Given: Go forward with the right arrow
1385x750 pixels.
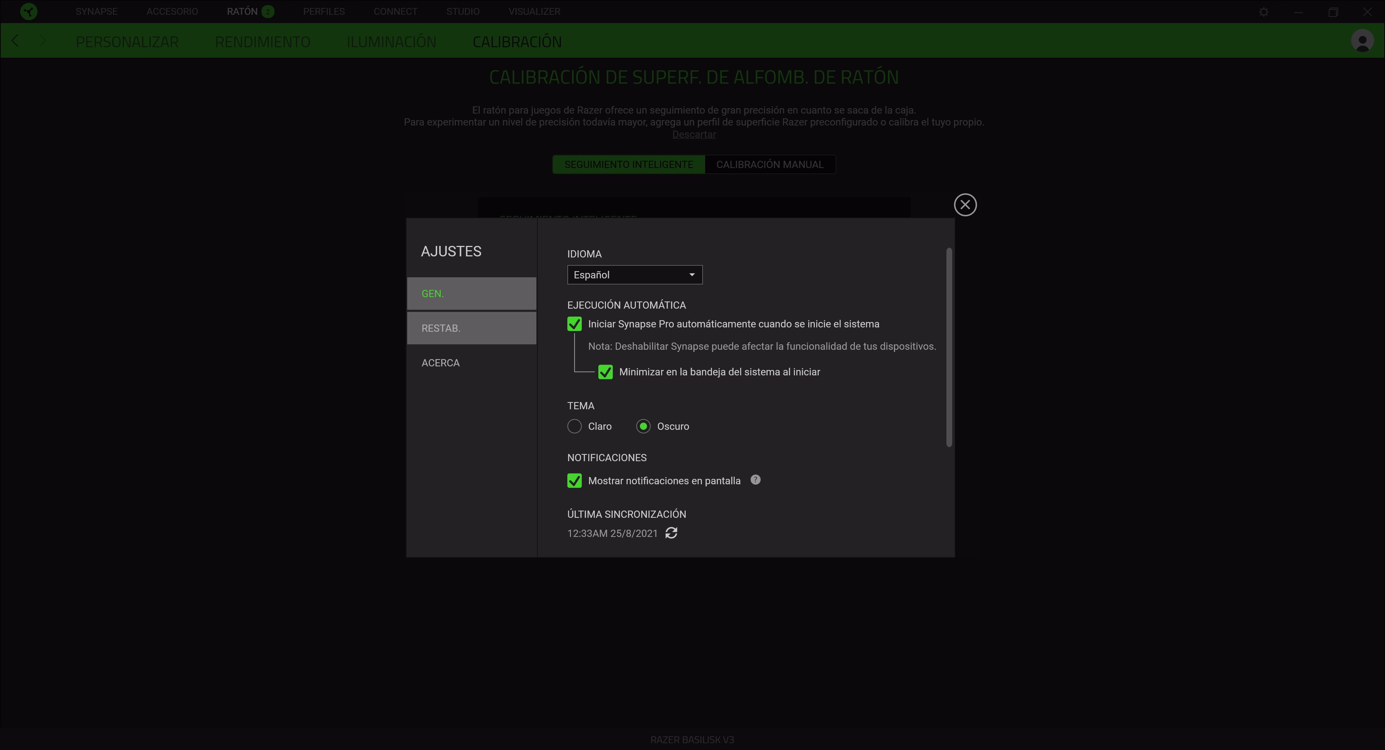Looking at the screenshot, I should coord(43,40).
